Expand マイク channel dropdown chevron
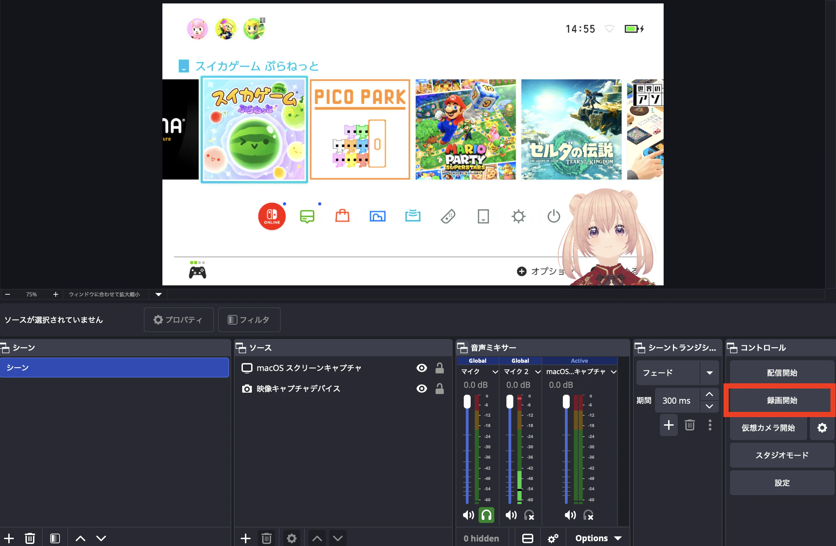The image size is (836, 546). pyautogui.click(x=495, y=372)
